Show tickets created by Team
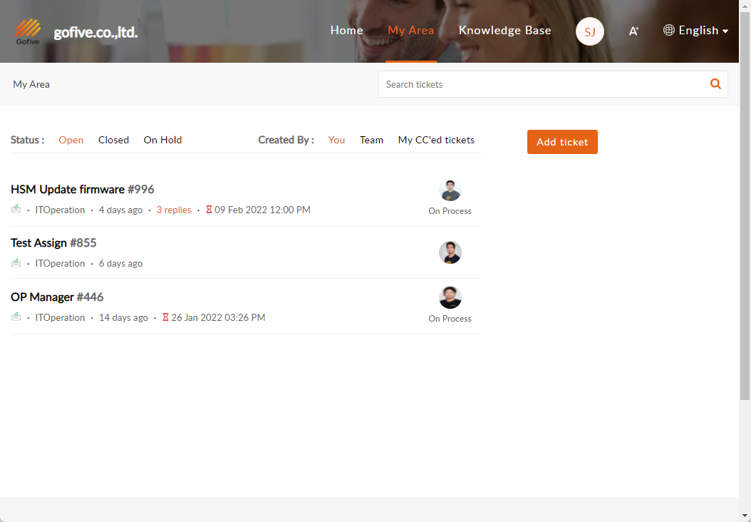 (371, 140)
